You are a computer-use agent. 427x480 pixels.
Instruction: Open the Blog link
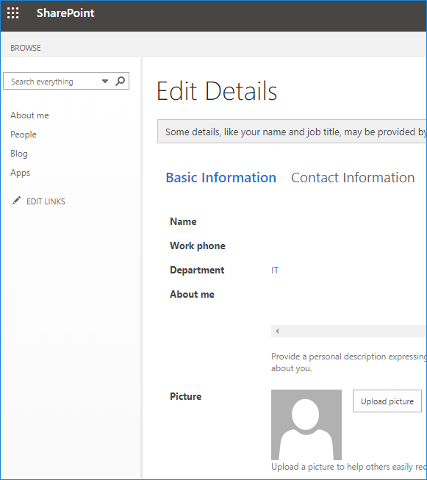click(x=19, y=154)
